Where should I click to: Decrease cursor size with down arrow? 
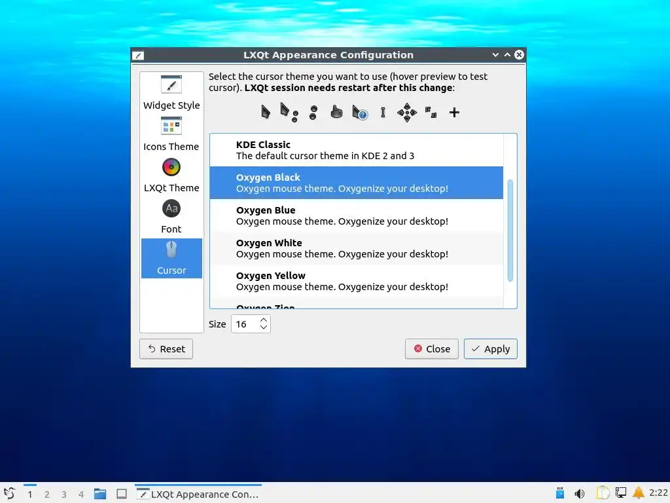264,327
